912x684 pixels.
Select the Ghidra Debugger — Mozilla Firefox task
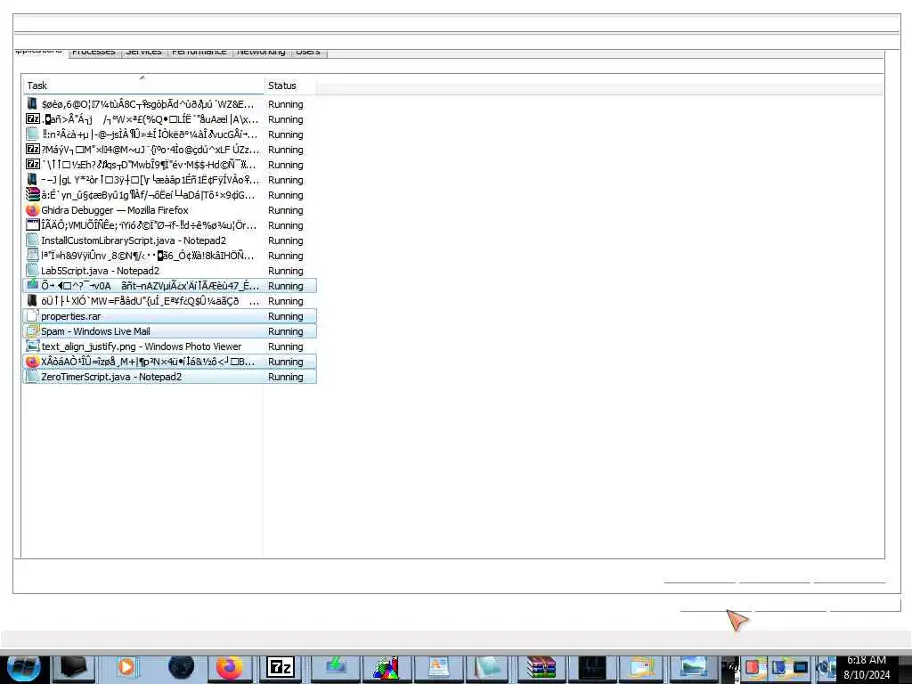point(170,210)
